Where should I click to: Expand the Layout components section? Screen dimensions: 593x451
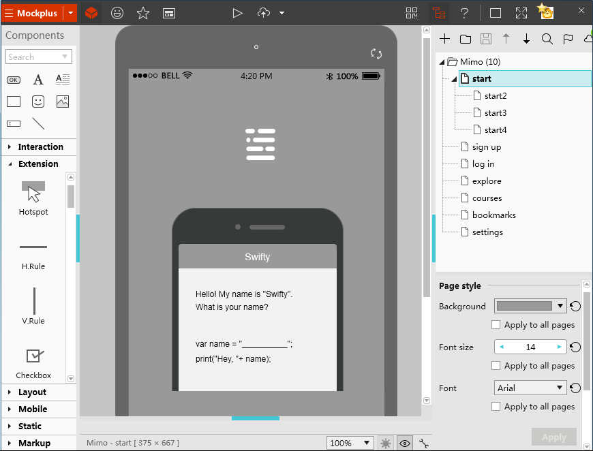pyautogui.click(x=39, y=392)
